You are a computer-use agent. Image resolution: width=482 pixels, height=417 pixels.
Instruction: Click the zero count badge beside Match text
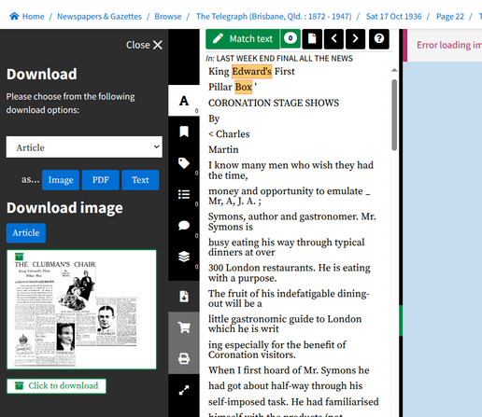coord(291,38)
